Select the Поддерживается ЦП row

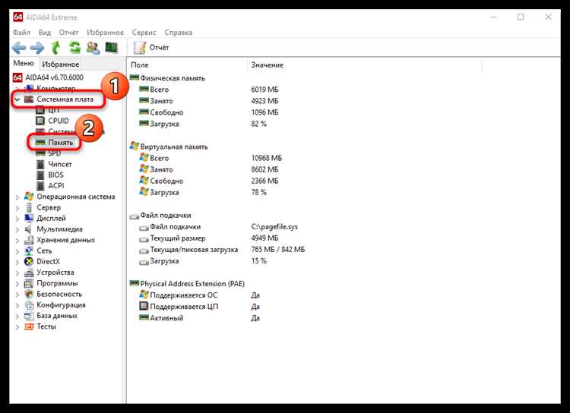coord(184,307)
